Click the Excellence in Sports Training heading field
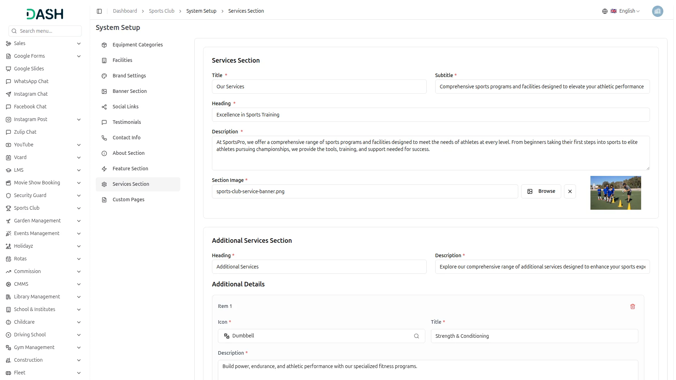This screenshot has width=676, height=380. (431, 115)
